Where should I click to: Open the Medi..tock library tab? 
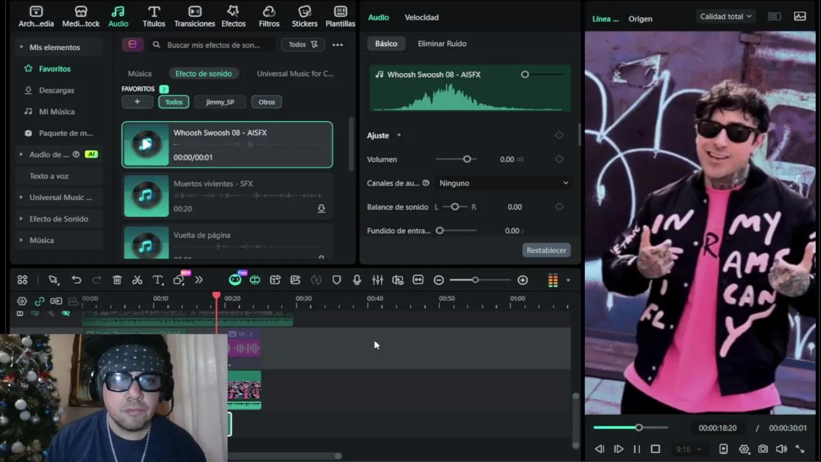tap(81, 17)
